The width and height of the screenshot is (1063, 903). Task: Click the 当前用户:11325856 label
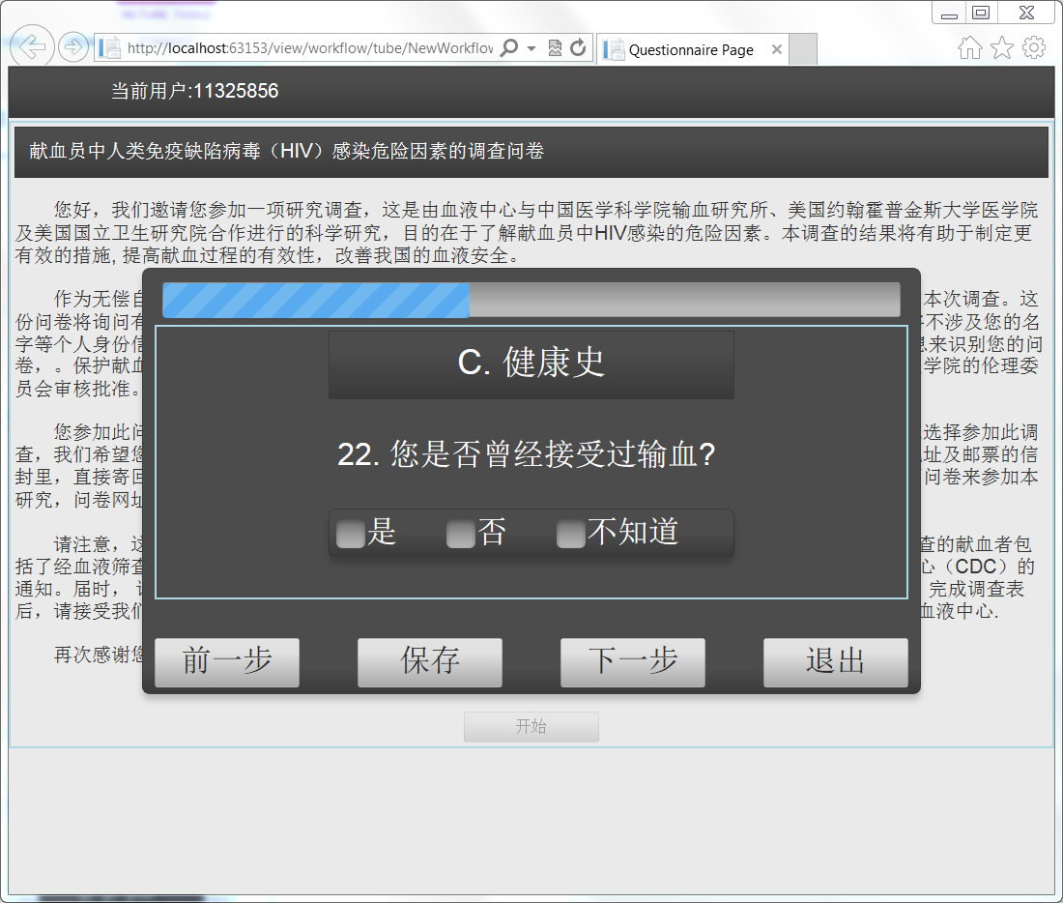(x=194, y=91)
